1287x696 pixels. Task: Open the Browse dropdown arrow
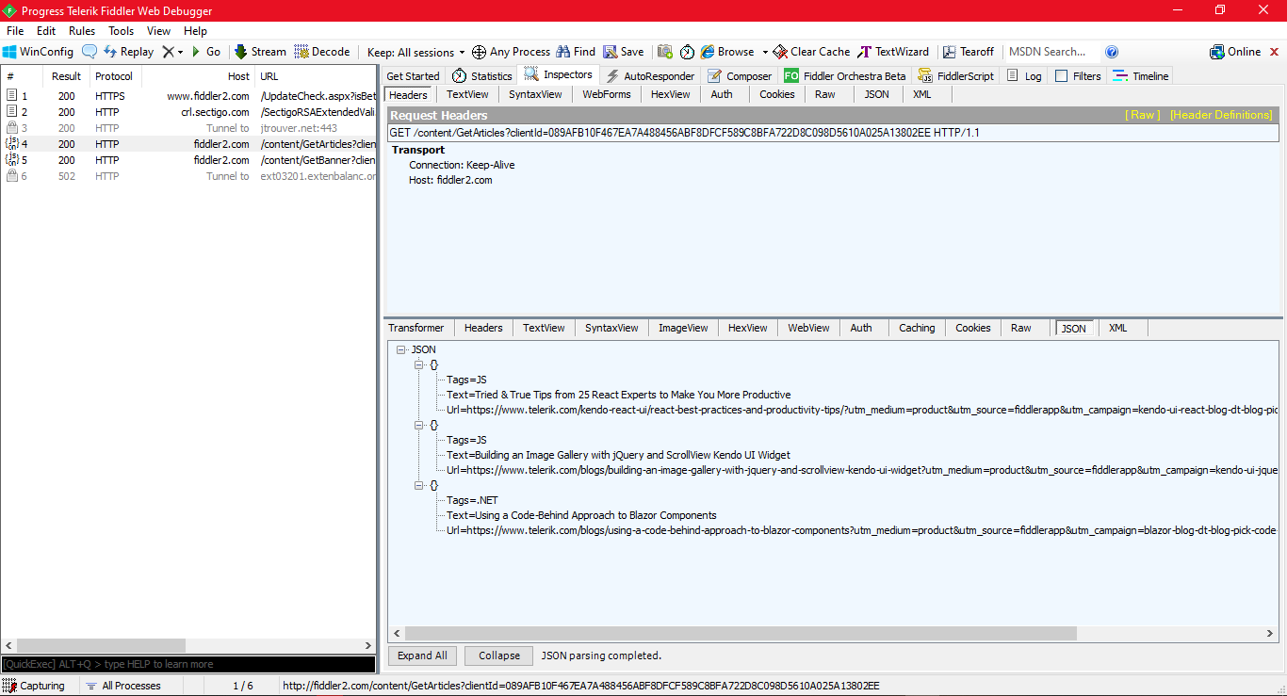[765, 52]
